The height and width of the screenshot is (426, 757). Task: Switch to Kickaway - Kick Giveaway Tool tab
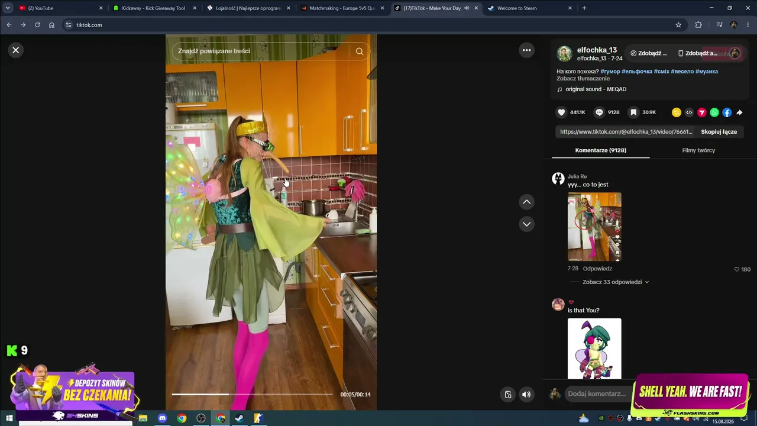tap(154, 8)
